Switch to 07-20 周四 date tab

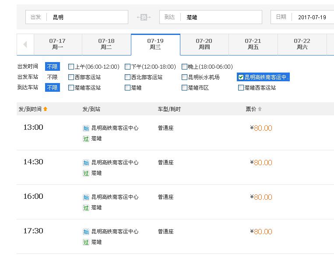(204, 44)
